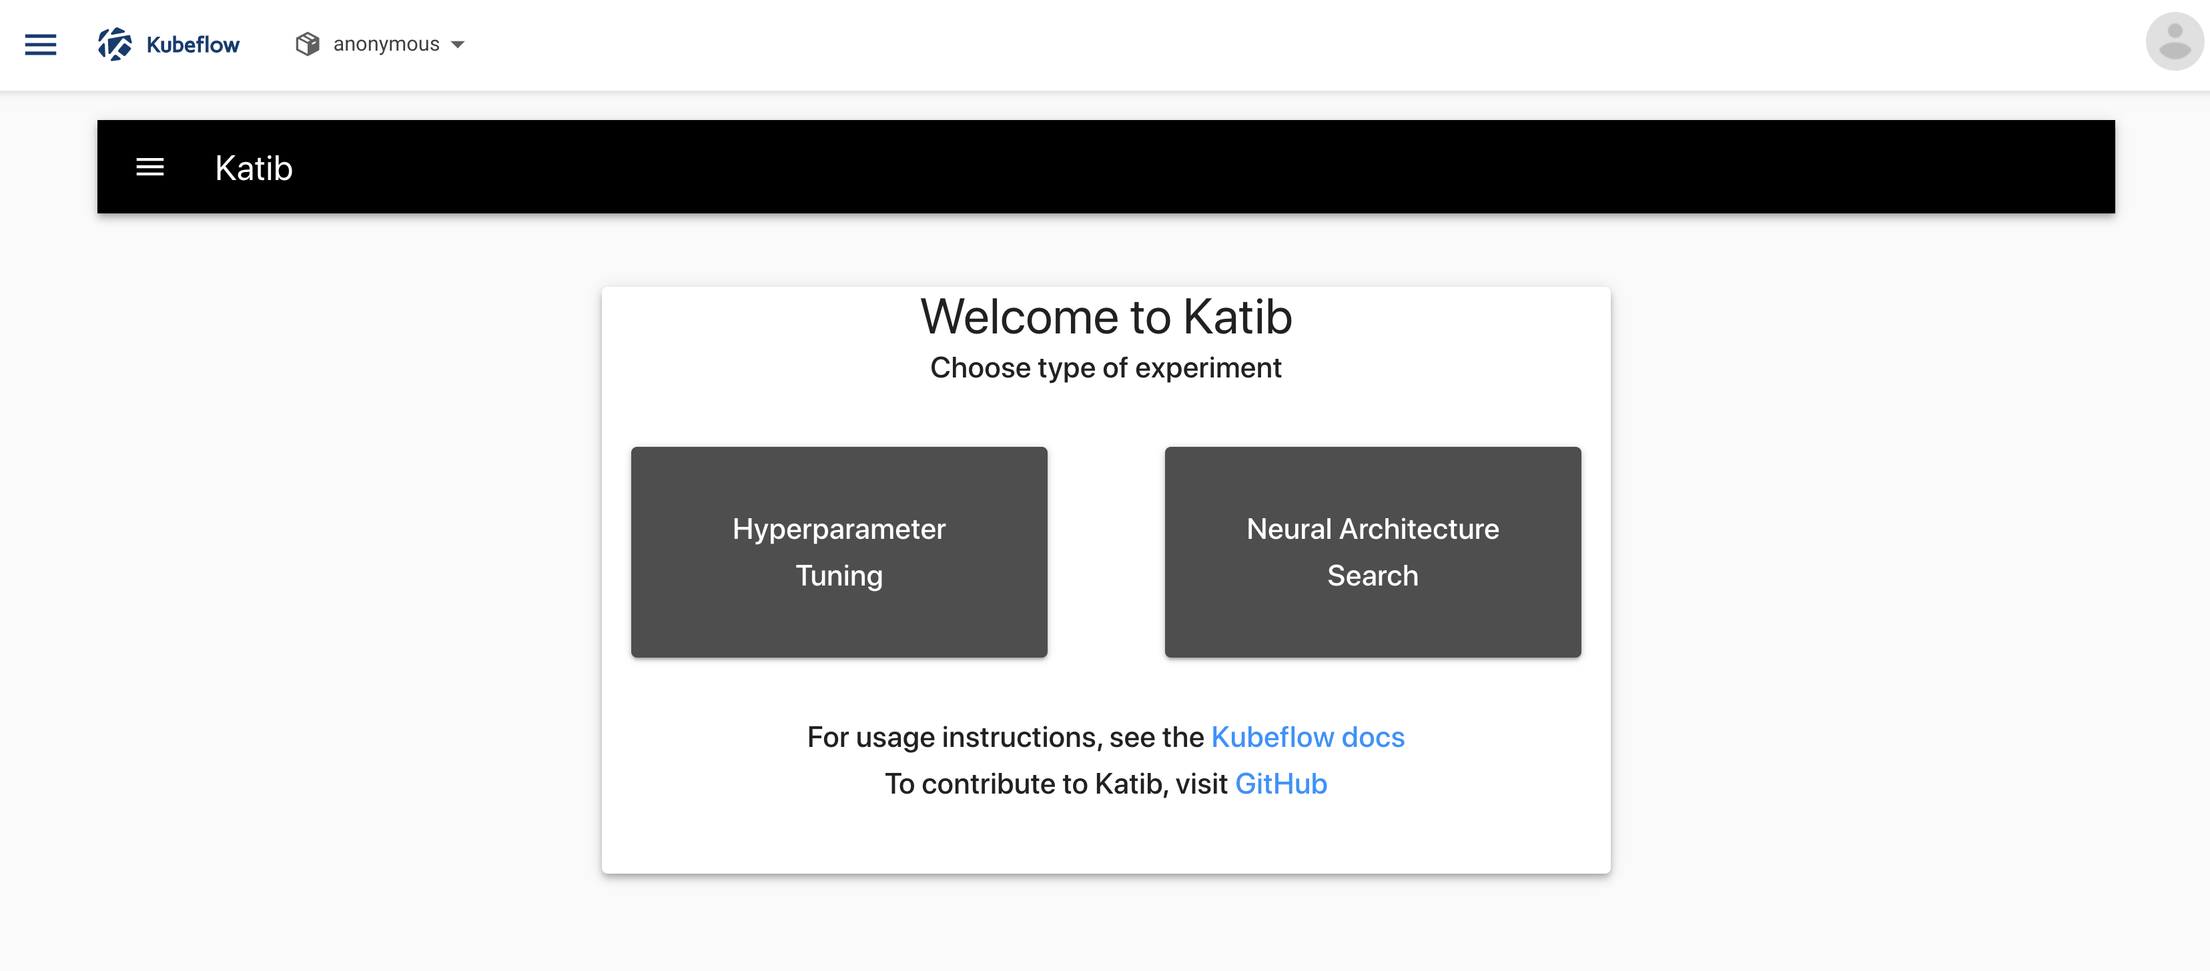
Task: Open the Katib hamburger menu
Action: (x=150, y=167)
